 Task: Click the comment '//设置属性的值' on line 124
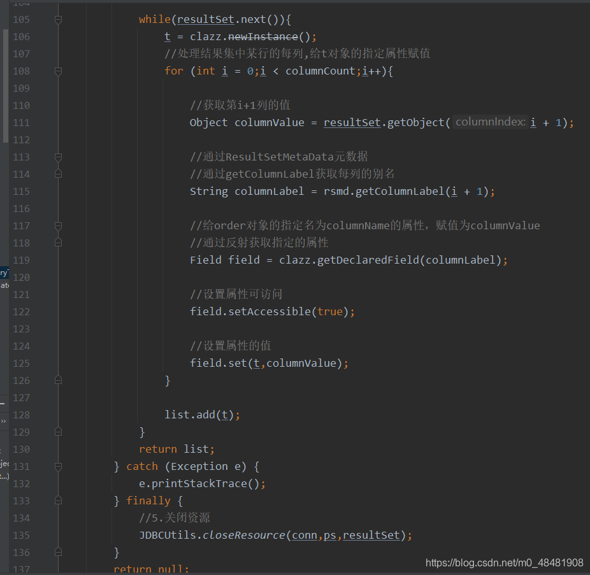230,346
